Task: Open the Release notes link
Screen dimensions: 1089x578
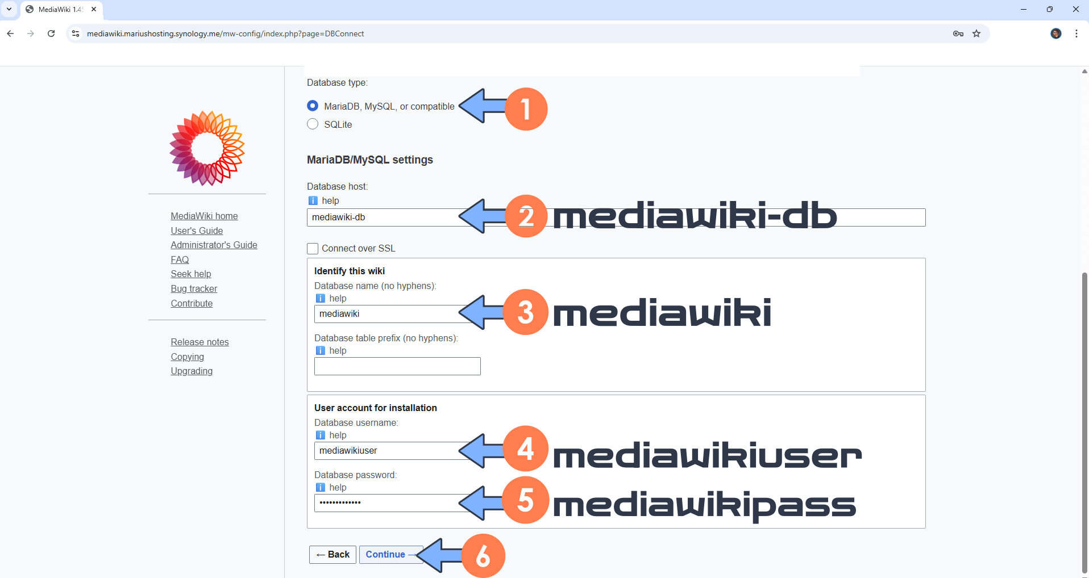Action: 199,342
